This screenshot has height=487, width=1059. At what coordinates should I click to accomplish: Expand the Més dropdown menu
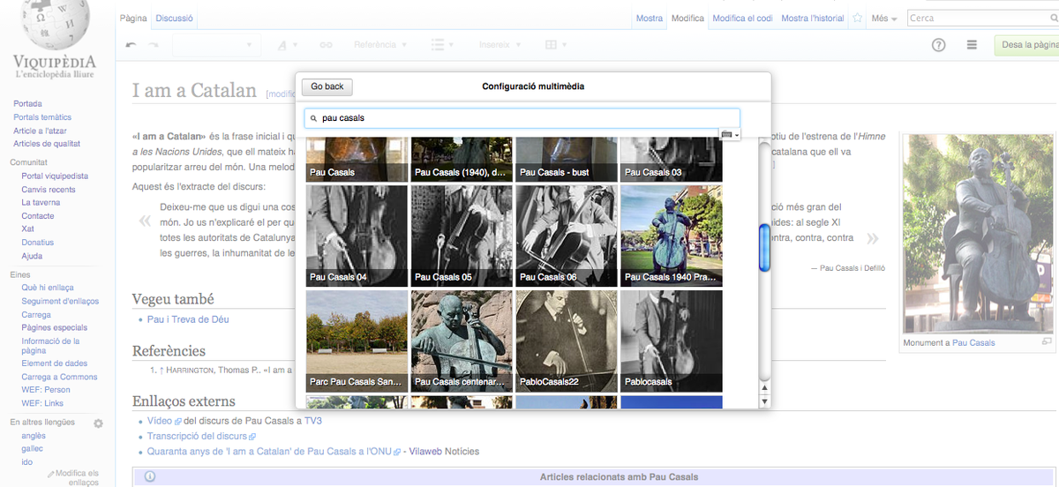click(883, 19)
